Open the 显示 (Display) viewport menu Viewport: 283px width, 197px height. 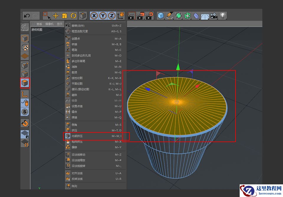point(60,24)
